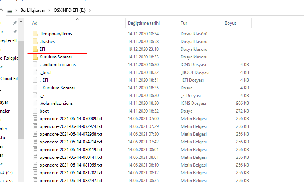Sort by Tür column header
Viewport: 304px width, 182px height.
(x=184, y=23)
